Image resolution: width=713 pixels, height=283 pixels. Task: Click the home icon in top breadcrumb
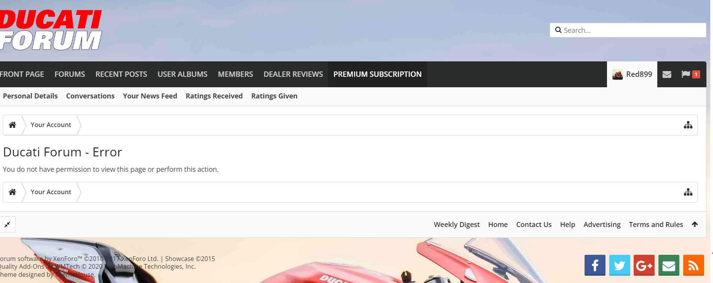click(x=12, y=125)
